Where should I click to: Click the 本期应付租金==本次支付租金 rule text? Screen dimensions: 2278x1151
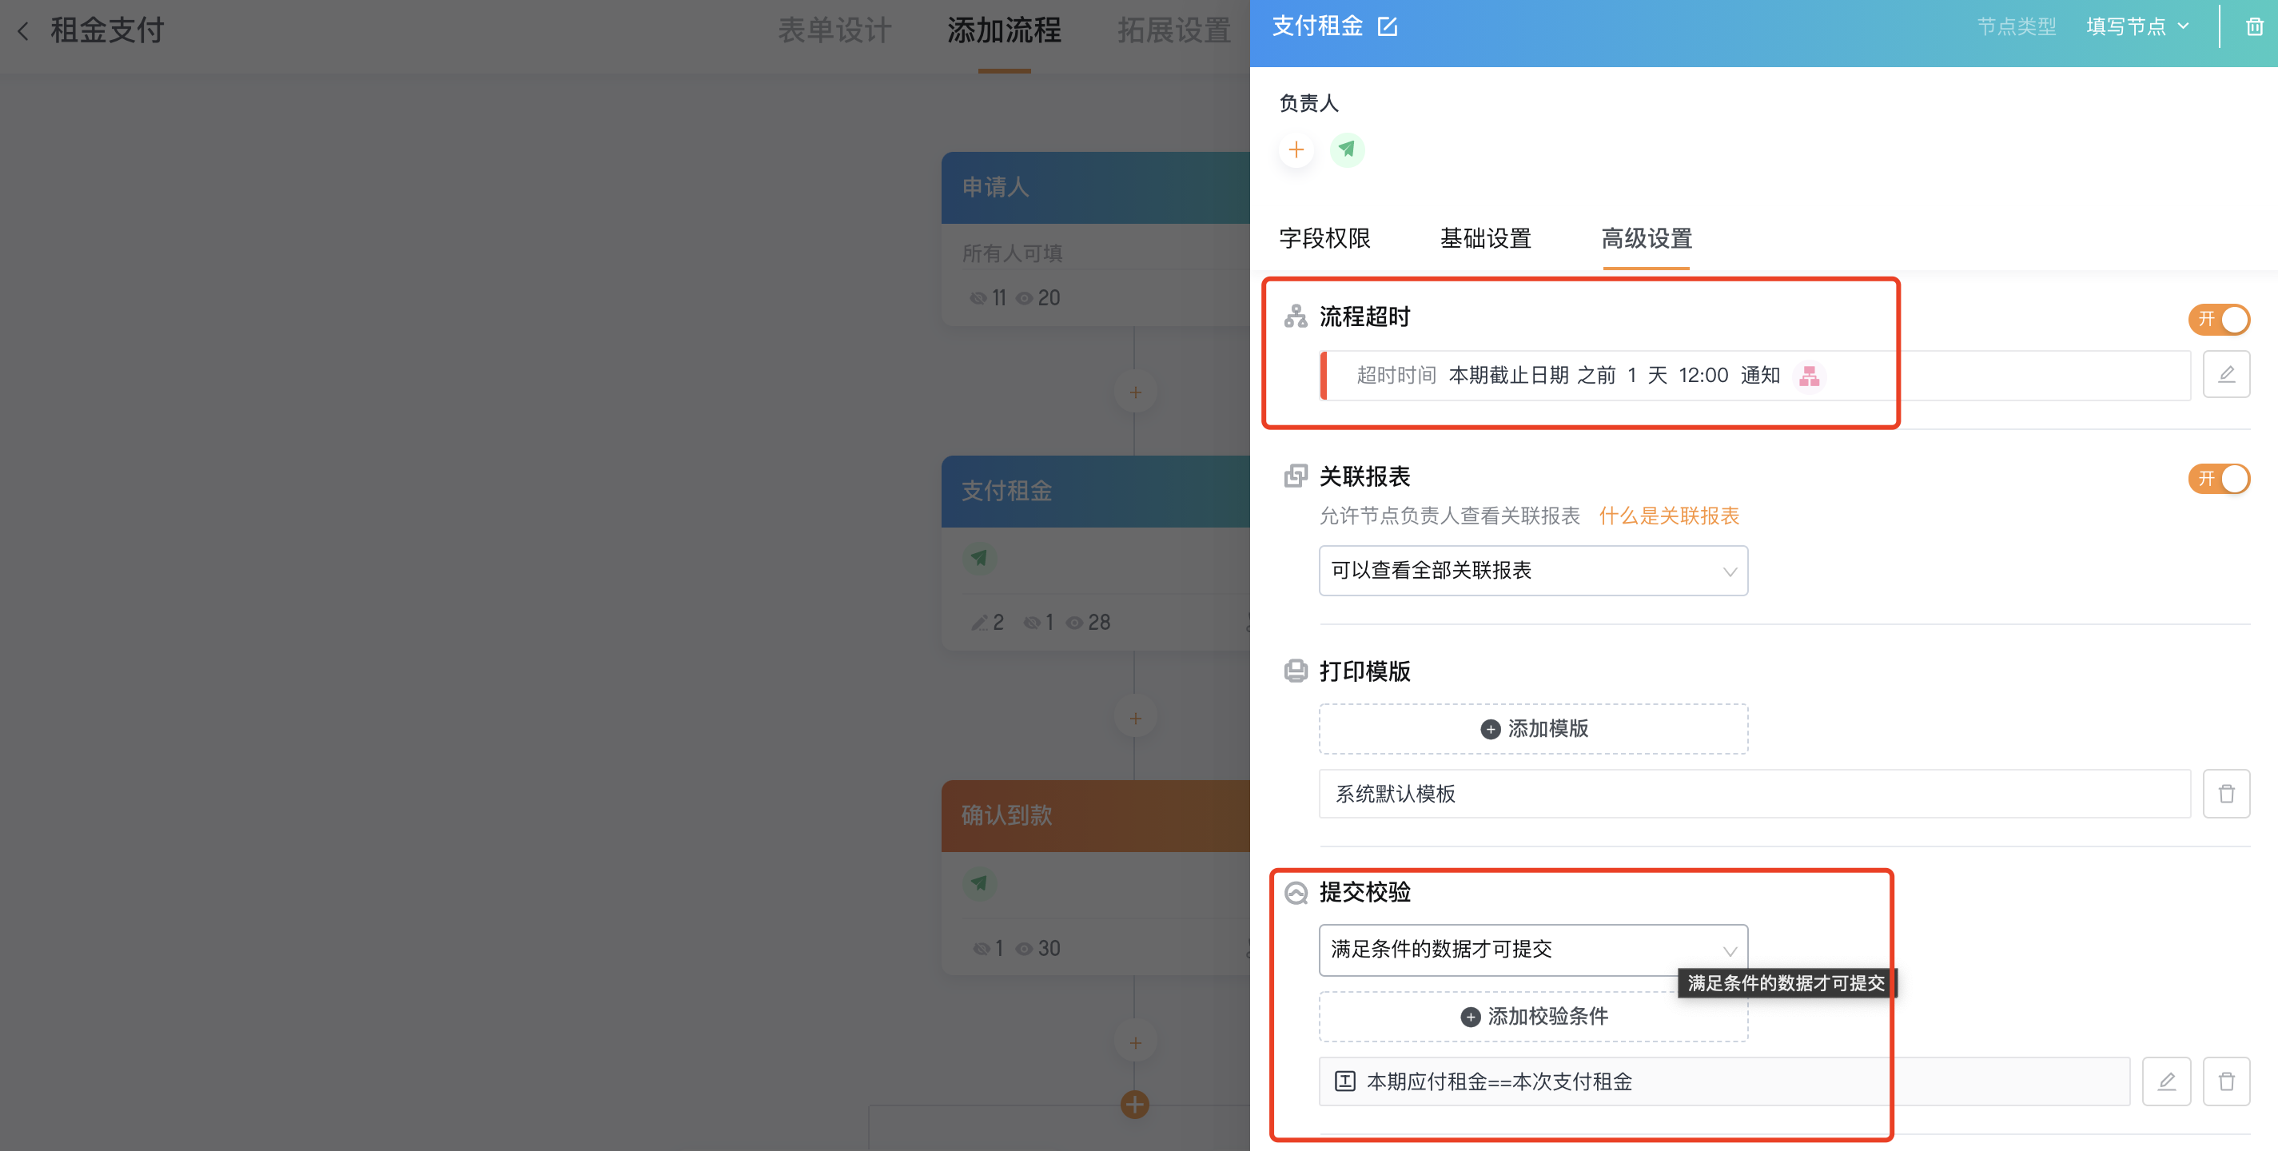pyautogui.click(x=1499, y=1081)
